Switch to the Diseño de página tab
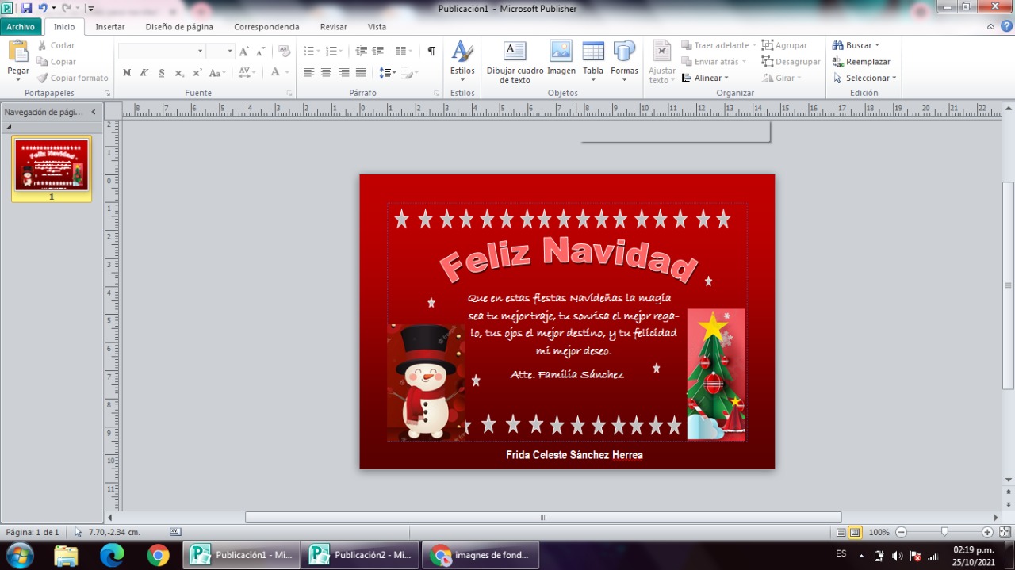The image size is (1015, 570). click(179, 26)
